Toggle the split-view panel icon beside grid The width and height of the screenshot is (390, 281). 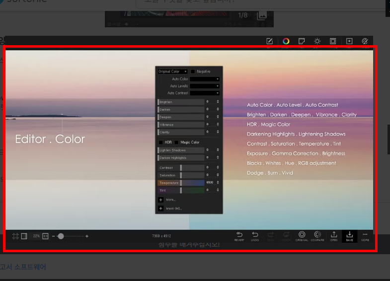coord(24,236)
